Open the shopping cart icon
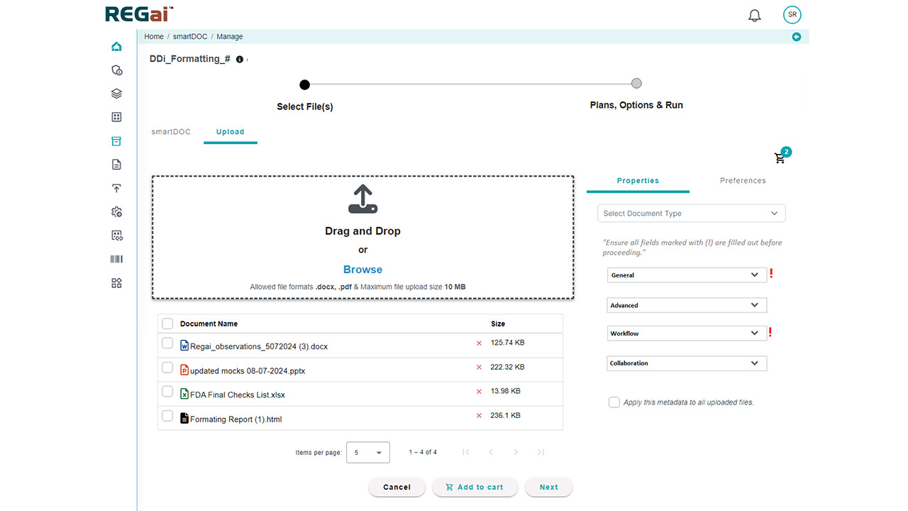Viewport: 908px width, 511px height. coord(780,158)
